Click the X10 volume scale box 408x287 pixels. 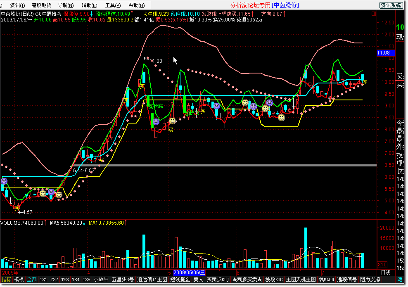point(382,265)
